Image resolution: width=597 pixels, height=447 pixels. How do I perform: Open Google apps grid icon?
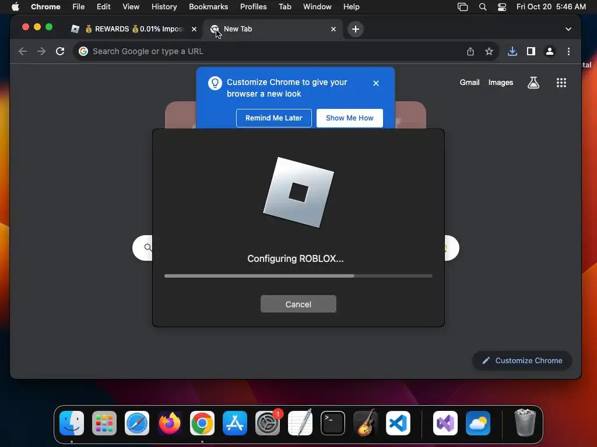561,83
